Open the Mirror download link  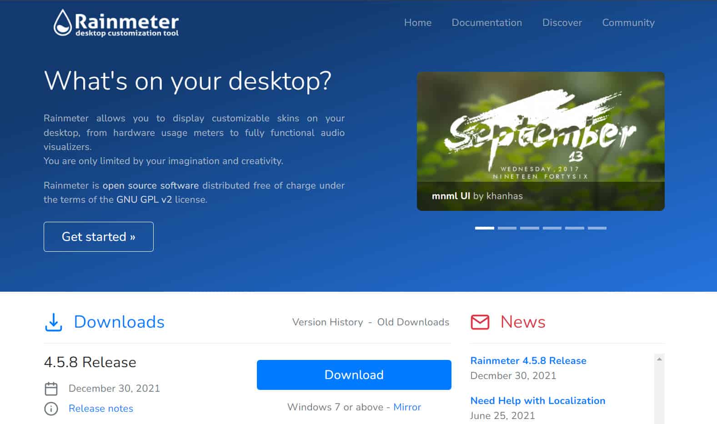(x=407, y=407)
